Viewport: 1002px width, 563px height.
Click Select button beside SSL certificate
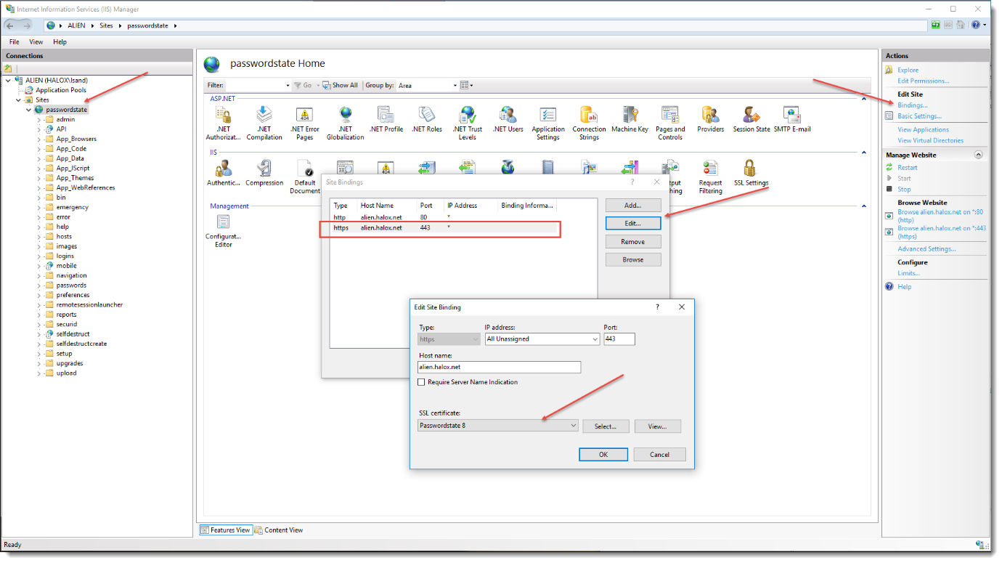[606, 426]
